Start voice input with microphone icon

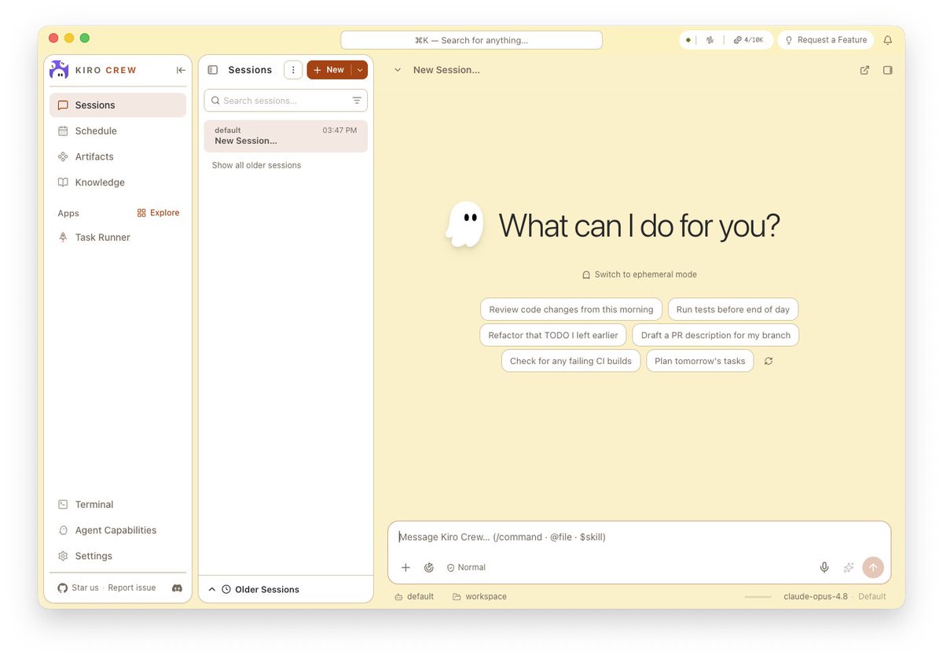tap(824, 567)
